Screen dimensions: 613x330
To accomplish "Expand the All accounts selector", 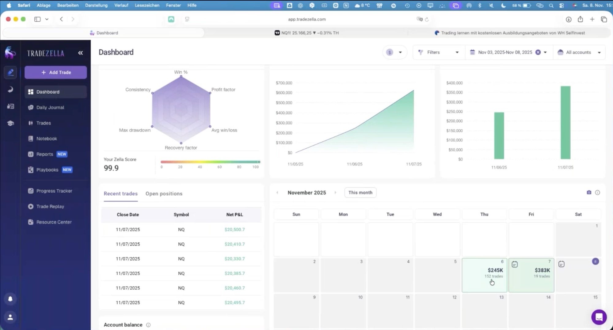I will coord(579,52).
